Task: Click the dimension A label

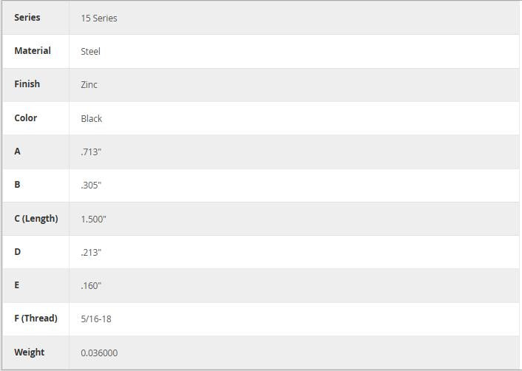Action: click(17, 151)
